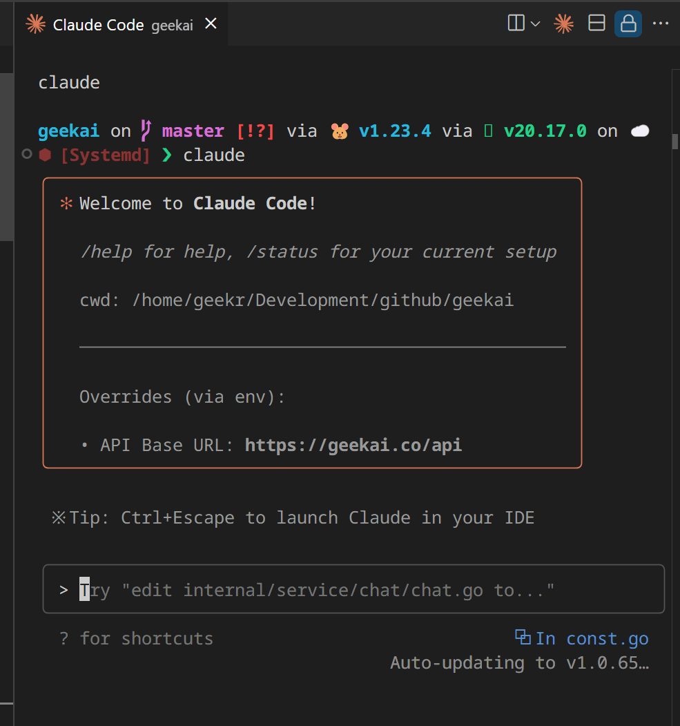Click the 'master' branch name
680x726 pixels.
click(193, 131)
